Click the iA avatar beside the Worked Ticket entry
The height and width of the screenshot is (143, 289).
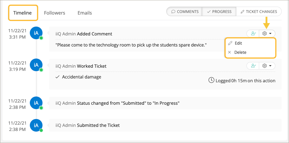click(x=36, y=65)
